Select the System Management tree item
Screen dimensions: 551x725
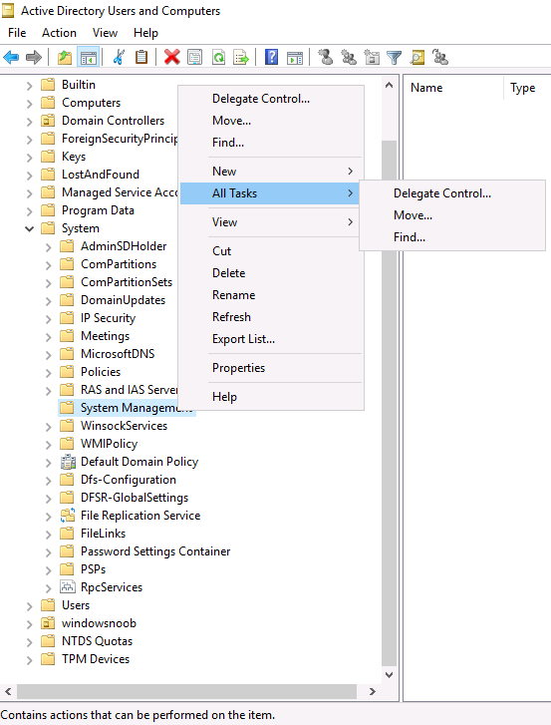tap(127, 408)
